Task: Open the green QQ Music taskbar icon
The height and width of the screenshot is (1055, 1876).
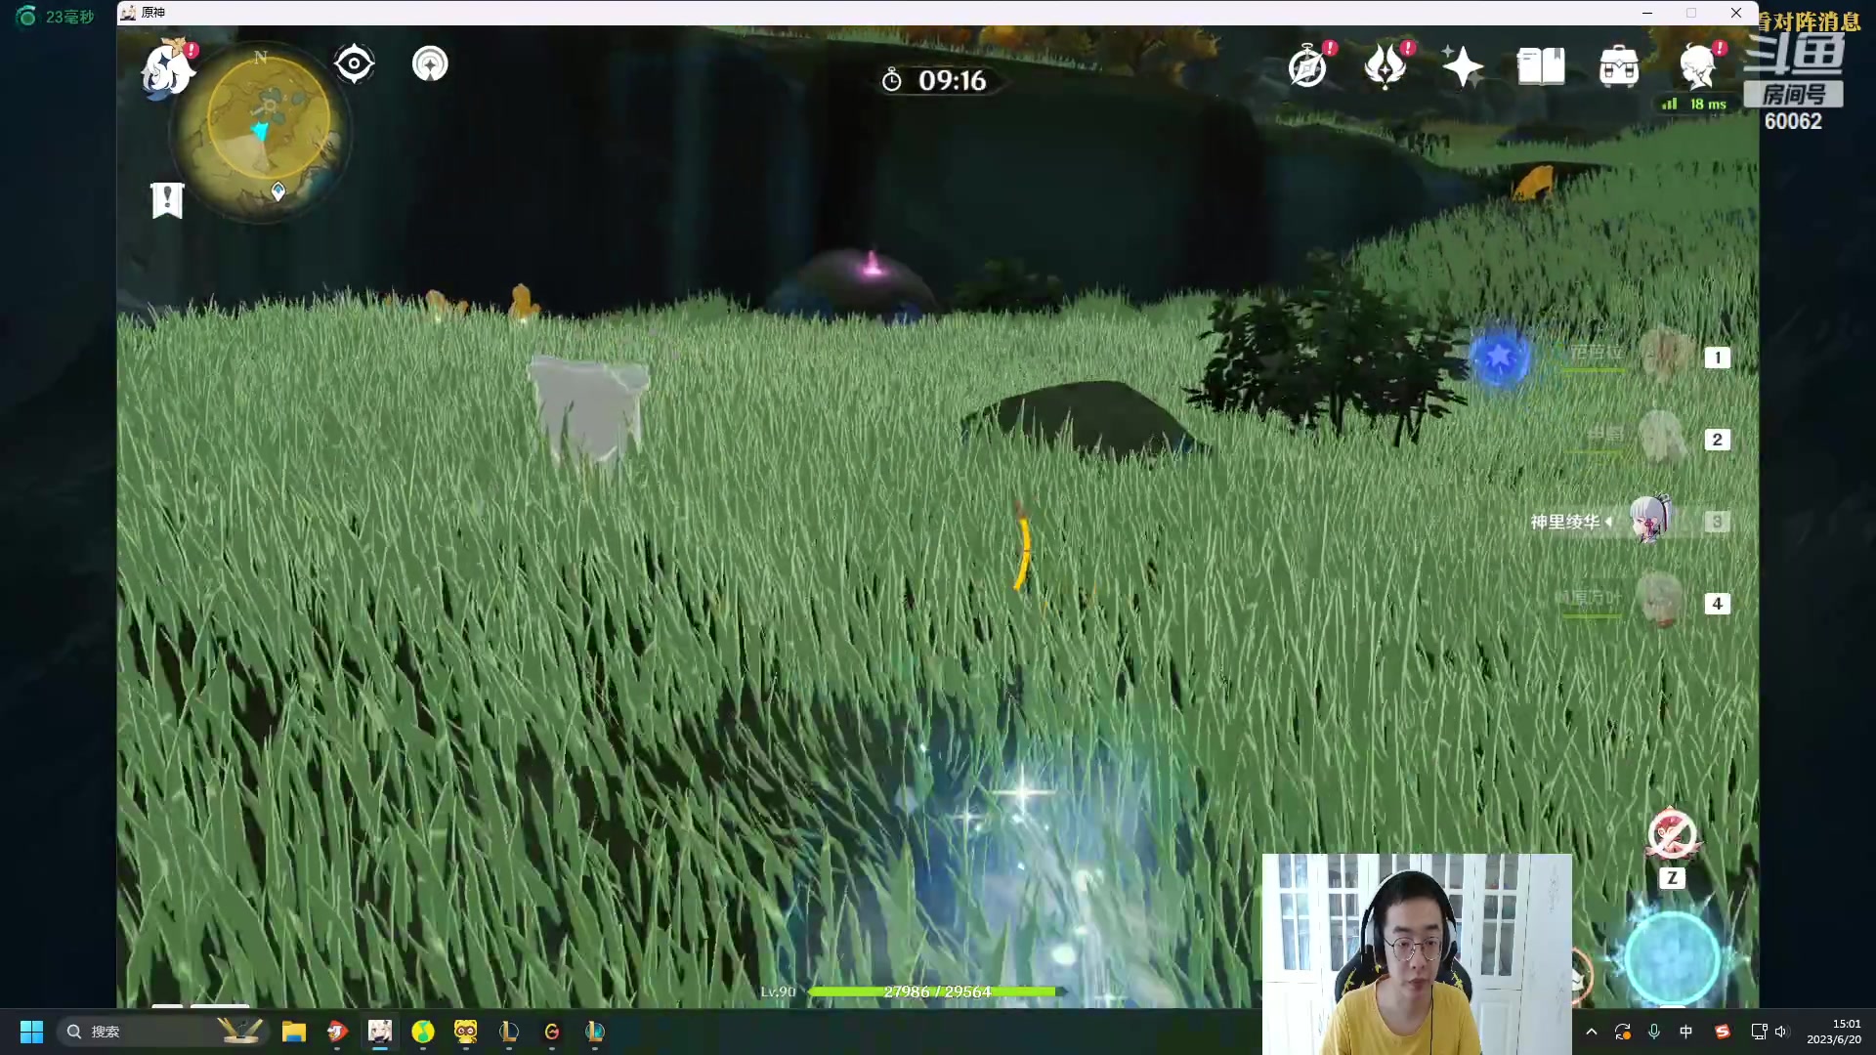Action: pos(423,1032)
